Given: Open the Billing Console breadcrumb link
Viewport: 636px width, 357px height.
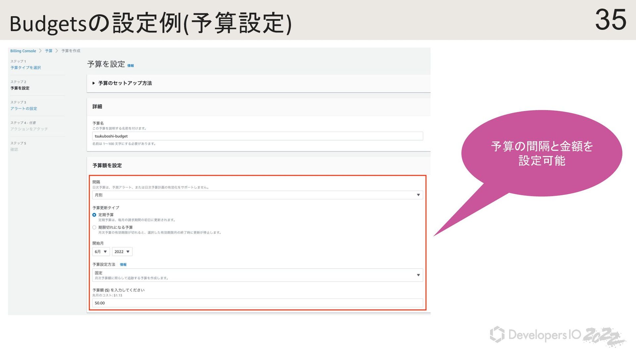Looking at the screenshot, I should click(x=23, y=51).
